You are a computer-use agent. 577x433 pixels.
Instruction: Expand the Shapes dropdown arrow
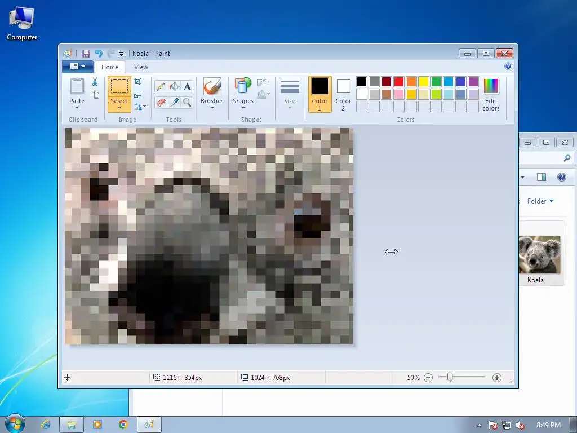pyautogui.click(x=243, y=108)
